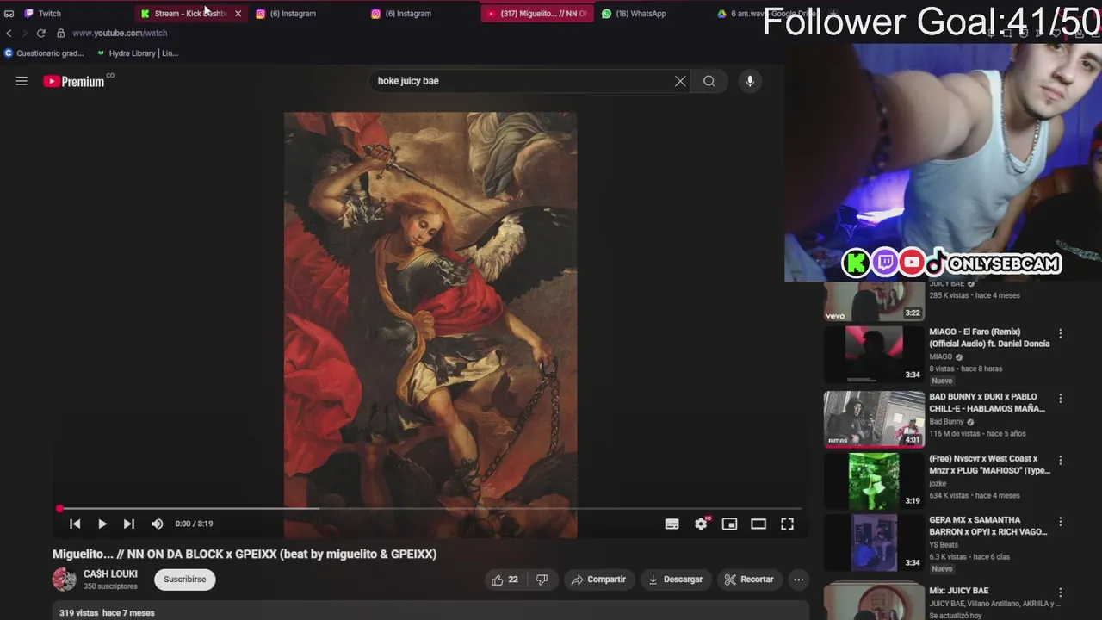The width and height of the screenshot is (1102, 620).
Task: Open CA$H LOUKI channel avatar
Action: (x=65, y=580)
